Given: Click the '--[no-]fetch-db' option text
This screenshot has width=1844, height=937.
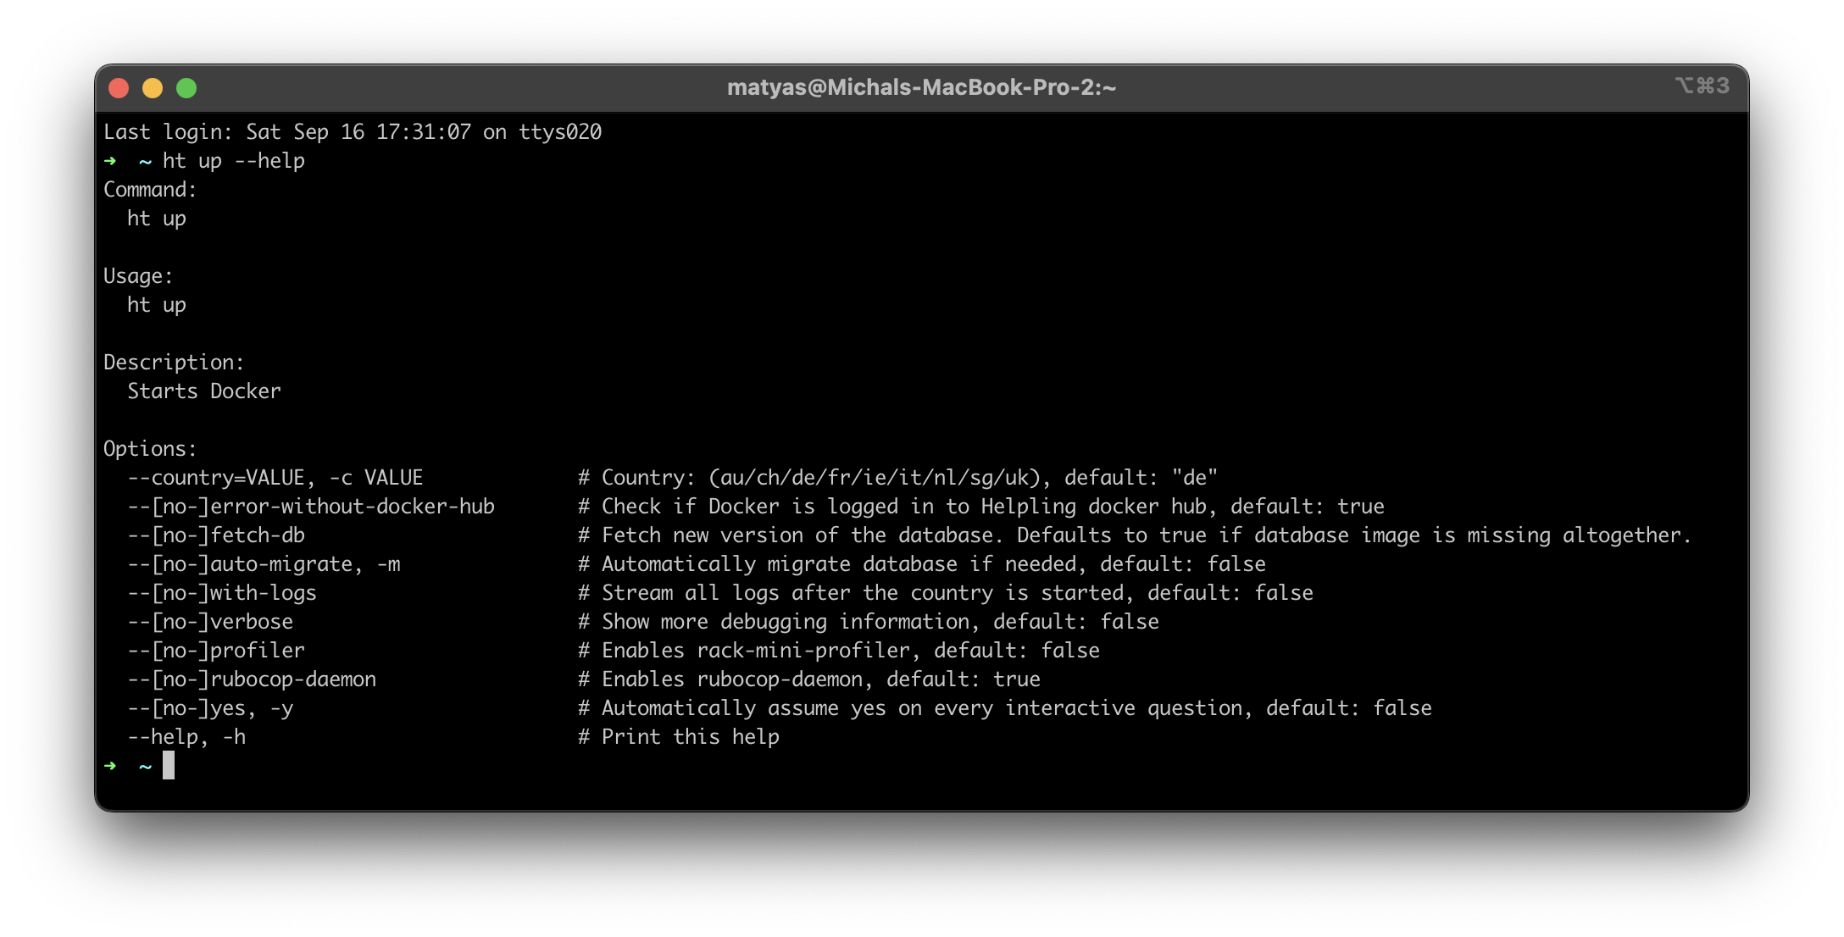Looking at the screenshot, I should coord(215,535).
